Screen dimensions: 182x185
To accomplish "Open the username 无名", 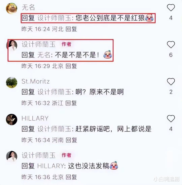I will coord(28,7).
